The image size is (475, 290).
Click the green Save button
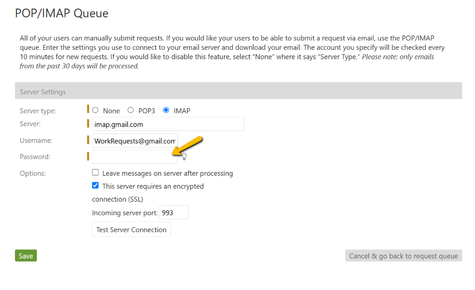pyautogui.click(x=26, y=256)
